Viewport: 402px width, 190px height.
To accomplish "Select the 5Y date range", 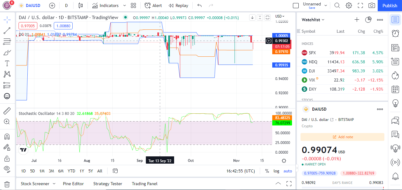I will click(91, 171).
